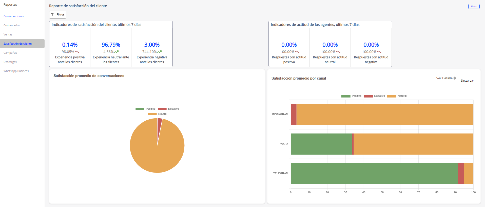The width and height of the screenshot is (485, 207).
Task: Click Descargar for channel satisfaction chart
Action: click(467, 81)
